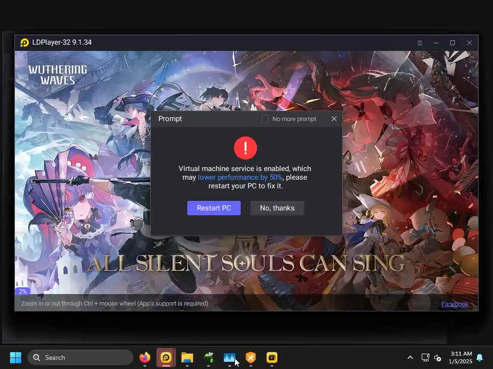Click the Zoom in or out hint text
Screen dimensions: 493x369
click(x=115, y=304)
